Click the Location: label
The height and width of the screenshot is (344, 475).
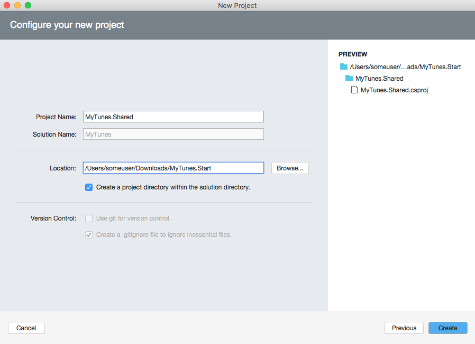(x=63, y=168)
